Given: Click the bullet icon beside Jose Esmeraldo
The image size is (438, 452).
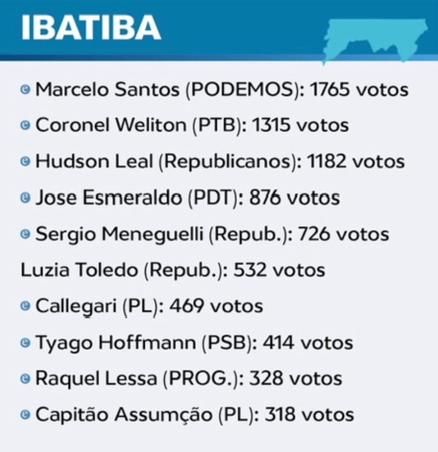Looking at the screenshot, I should [x=25, y=198].
